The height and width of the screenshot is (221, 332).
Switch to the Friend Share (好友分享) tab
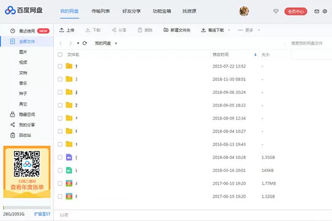[132, 11]
